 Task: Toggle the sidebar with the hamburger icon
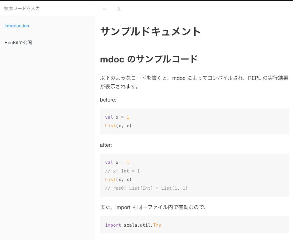[x=105, y=9]
